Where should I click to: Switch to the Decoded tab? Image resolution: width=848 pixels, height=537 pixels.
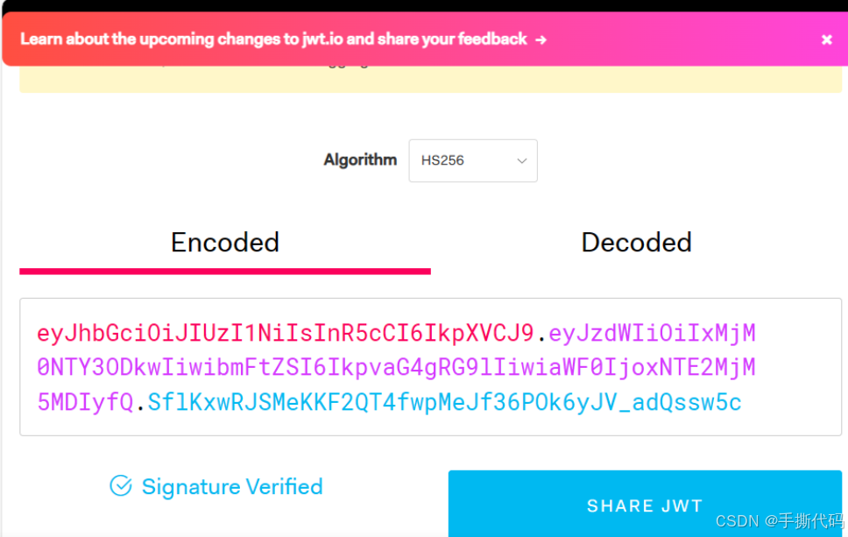click(x=637, y=243)
